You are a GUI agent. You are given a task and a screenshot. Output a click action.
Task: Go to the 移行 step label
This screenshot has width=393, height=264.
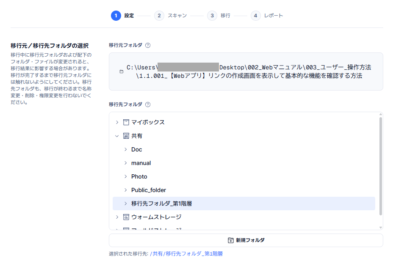(x=225, y=16)
